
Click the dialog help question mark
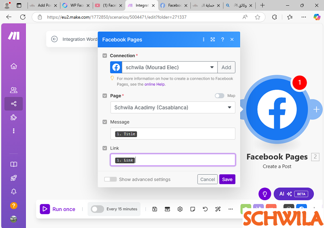click(222, 39)
